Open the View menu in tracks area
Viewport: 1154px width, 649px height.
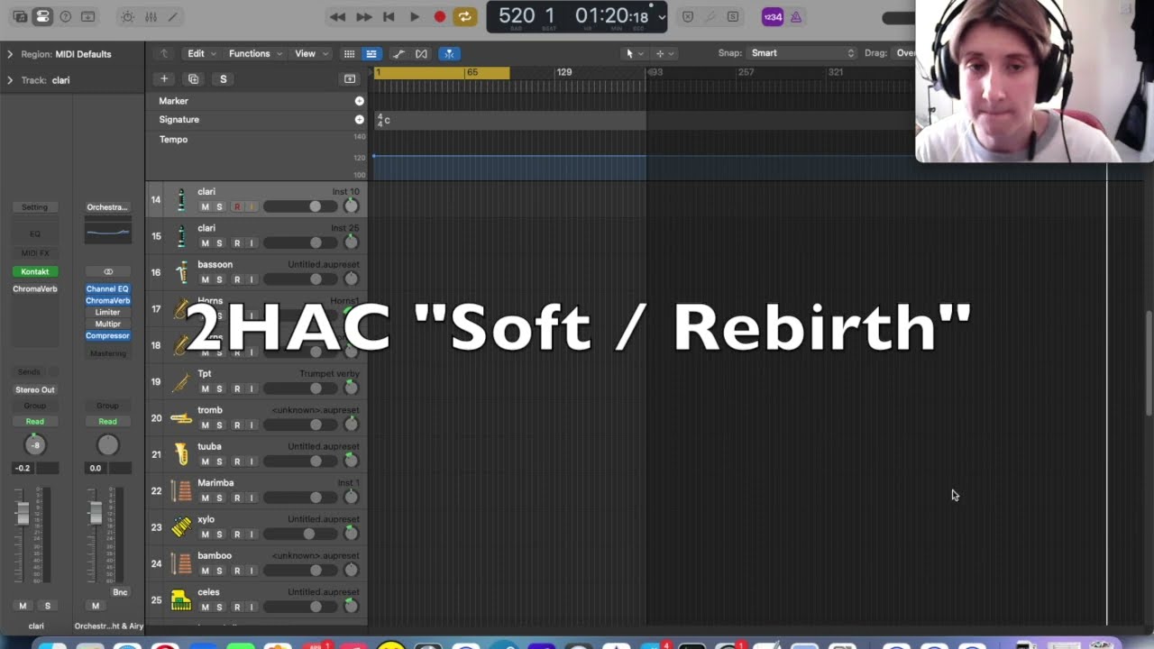tap(311, 53)
